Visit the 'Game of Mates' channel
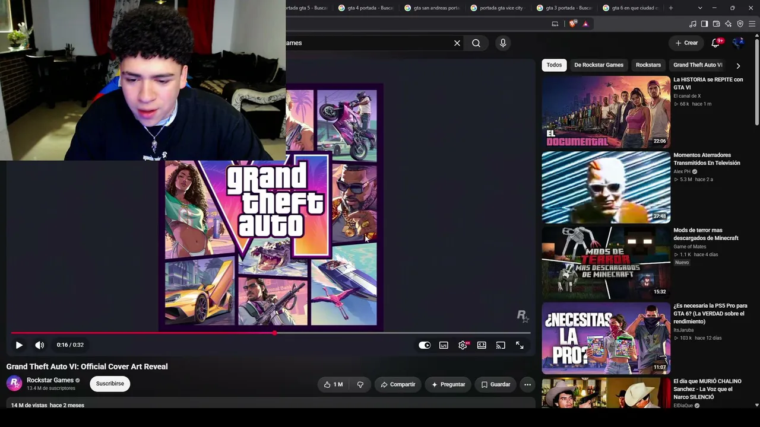The width and height of the screenshot is (760, 427). [690, 247]
